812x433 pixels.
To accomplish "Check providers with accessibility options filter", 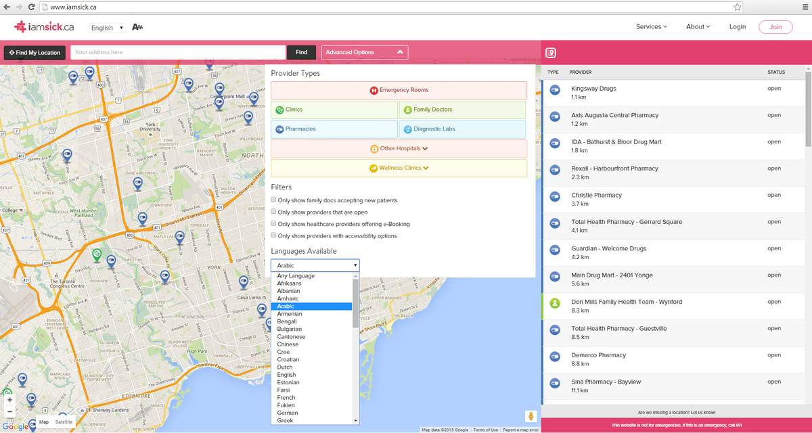I will click(x=273, y=235).
